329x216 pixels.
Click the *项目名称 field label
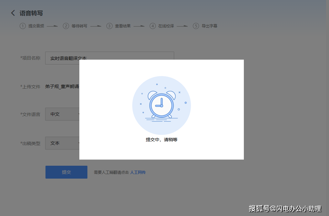point(30,58)
